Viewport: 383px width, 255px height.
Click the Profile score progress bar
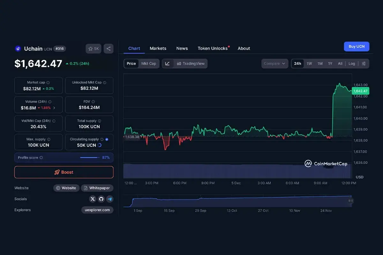coord(90,157)
